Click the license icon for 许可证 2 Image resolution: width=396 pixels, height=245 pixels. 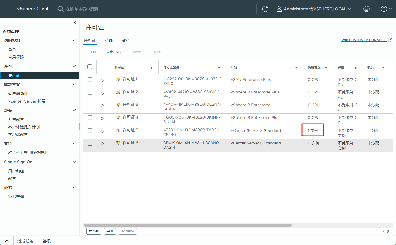[118, 92]
